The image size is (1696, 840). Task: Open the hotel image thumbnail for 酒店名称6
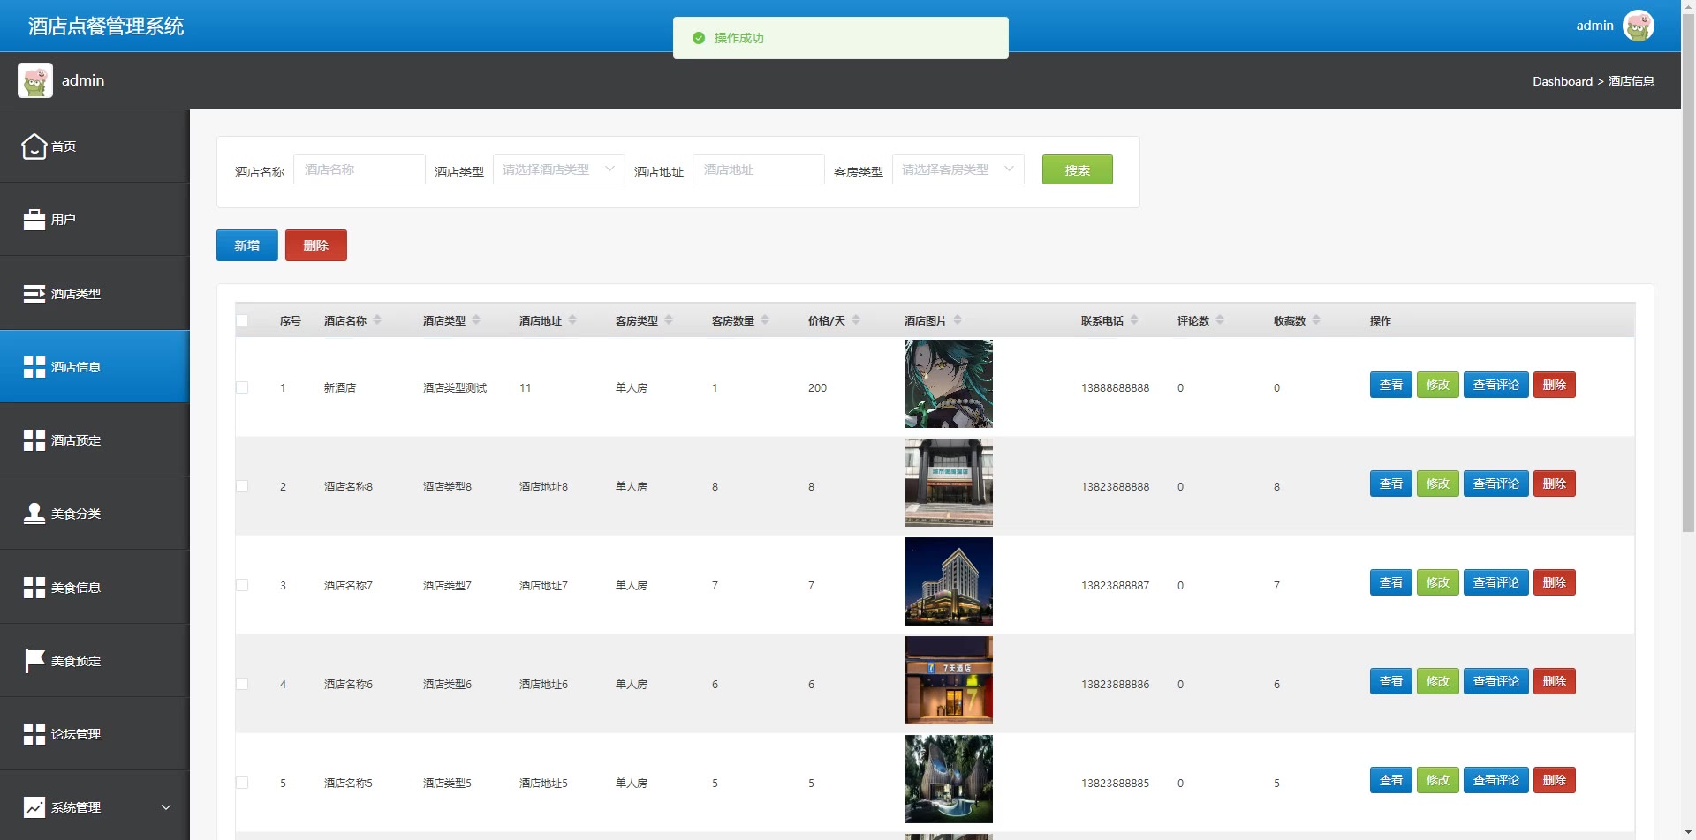pos(949,680)
